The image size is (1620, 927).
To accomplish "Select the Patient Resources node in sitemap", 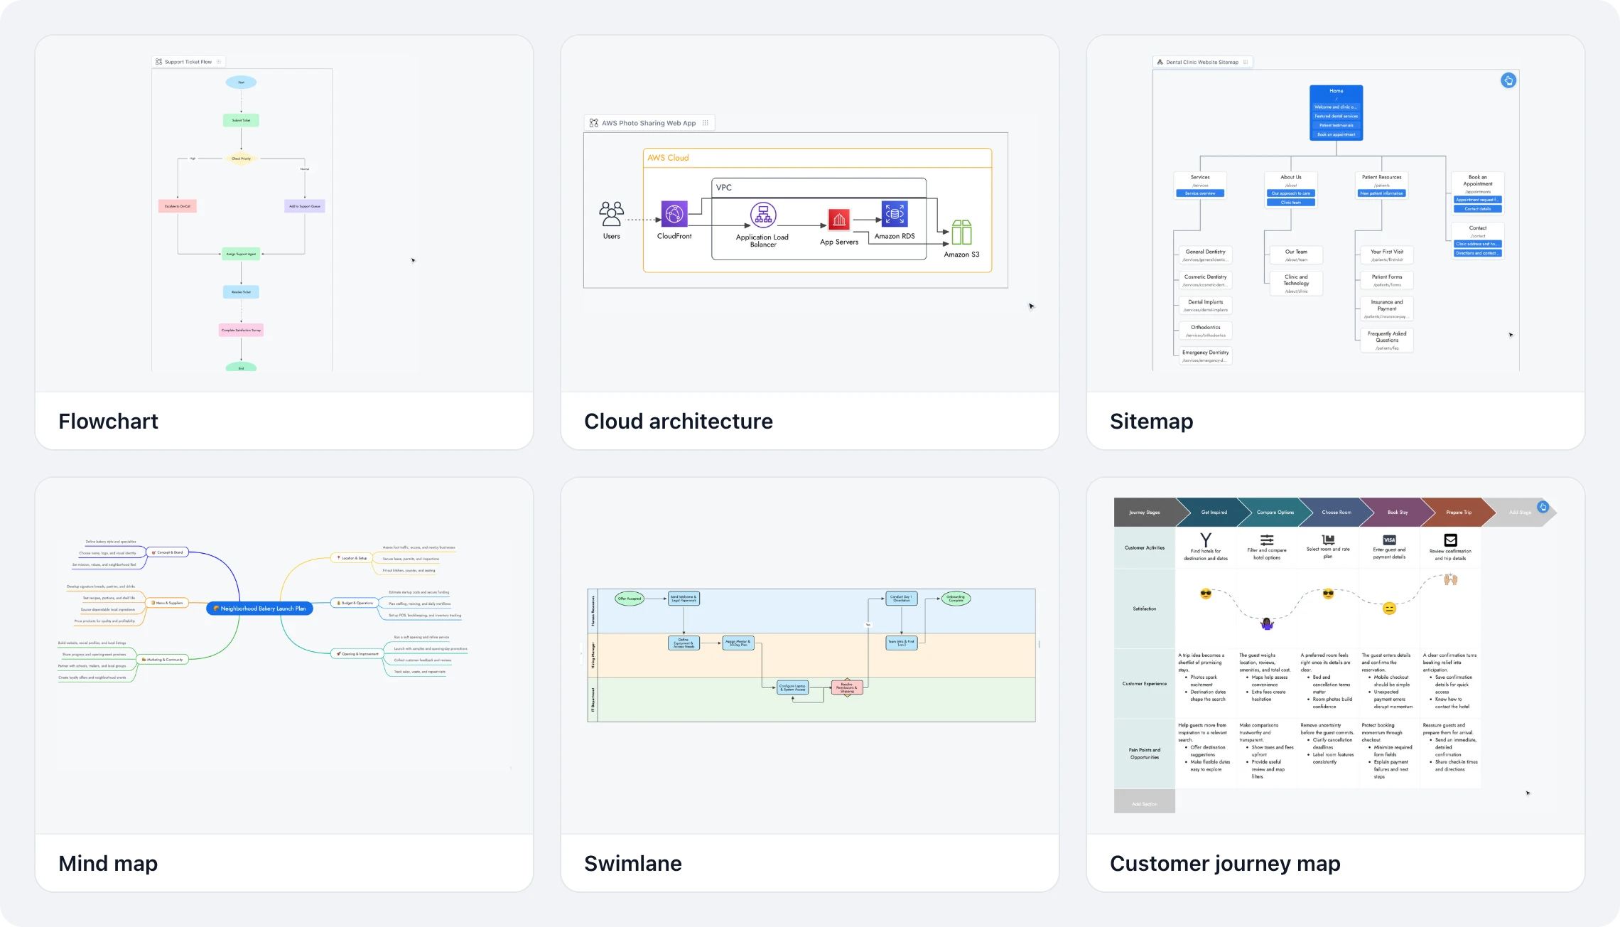I will coord(1382,185).
